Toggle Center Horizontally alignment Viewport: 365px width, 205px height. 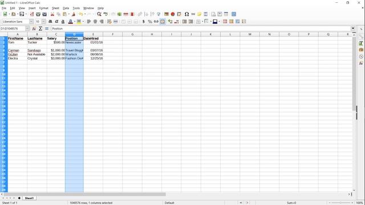[x=95, y=22]
